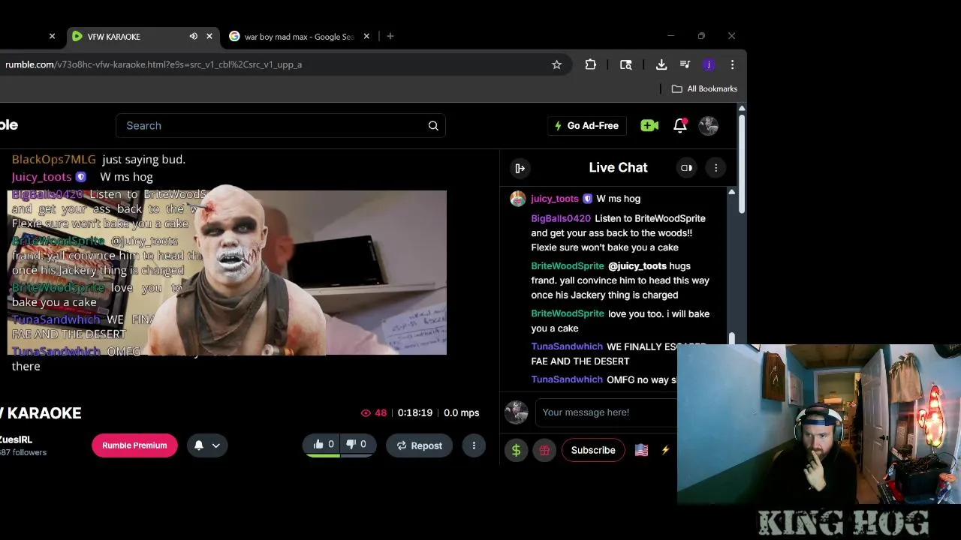Viewport: 961px width, 540px height.
Task: Switch to war boy mad max Google tab
Action: tap(299, 36)
